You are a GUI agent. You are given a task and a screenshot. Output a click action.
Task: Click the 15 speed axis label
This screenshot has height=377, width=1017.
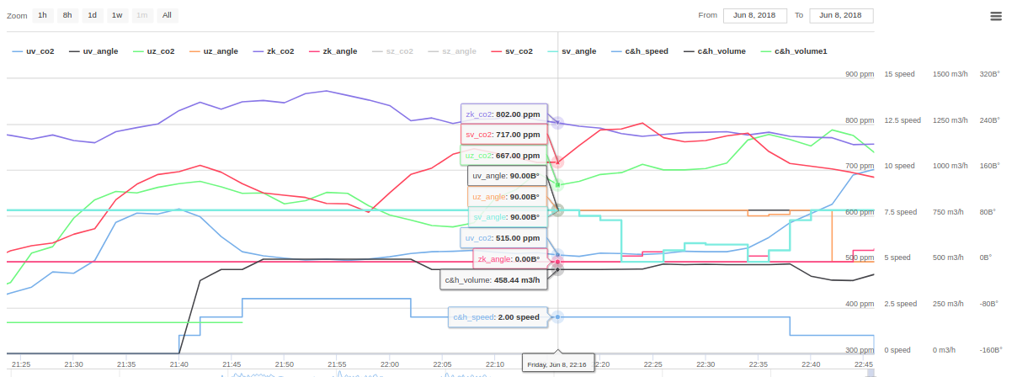coord(899,74)
